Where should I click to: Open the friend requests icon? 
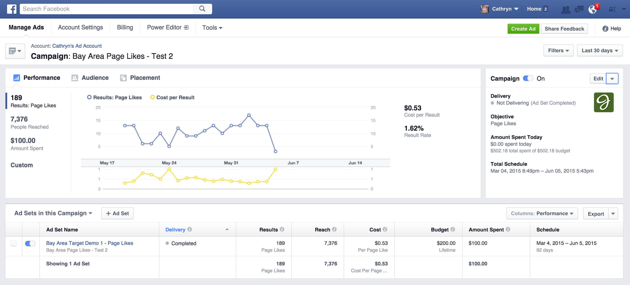tap(565, 10)
